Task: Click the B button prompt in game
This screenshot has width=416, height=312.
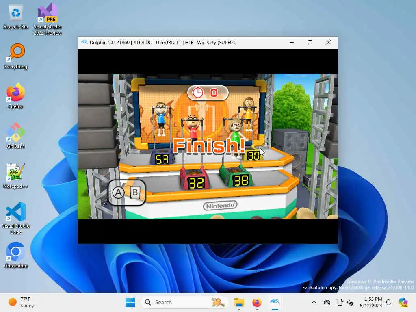Action: pyautogui.click(x=135, y=192)
